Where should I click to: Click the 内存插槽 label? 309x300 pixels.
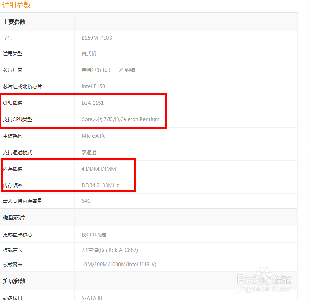(13, 169)
